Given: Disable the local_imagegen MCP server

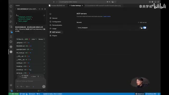Looking at the screenshot, I should pos(144,28).
